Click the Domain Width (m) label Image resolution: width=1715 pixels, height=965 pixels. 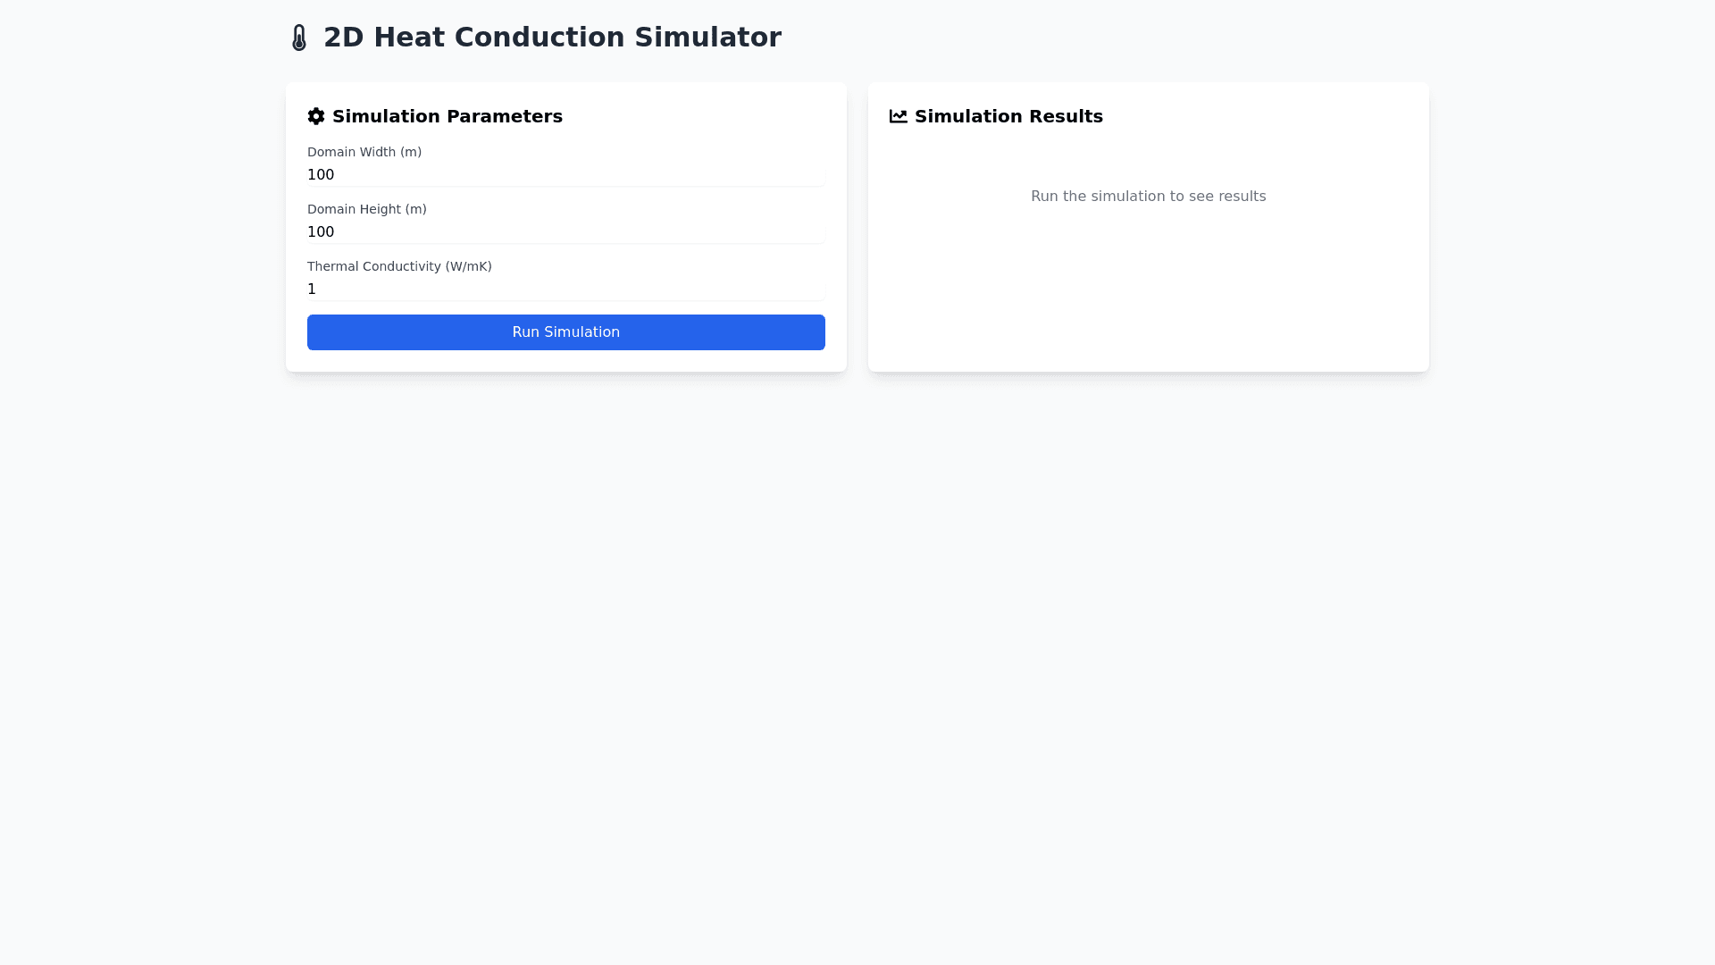point(364,152)
